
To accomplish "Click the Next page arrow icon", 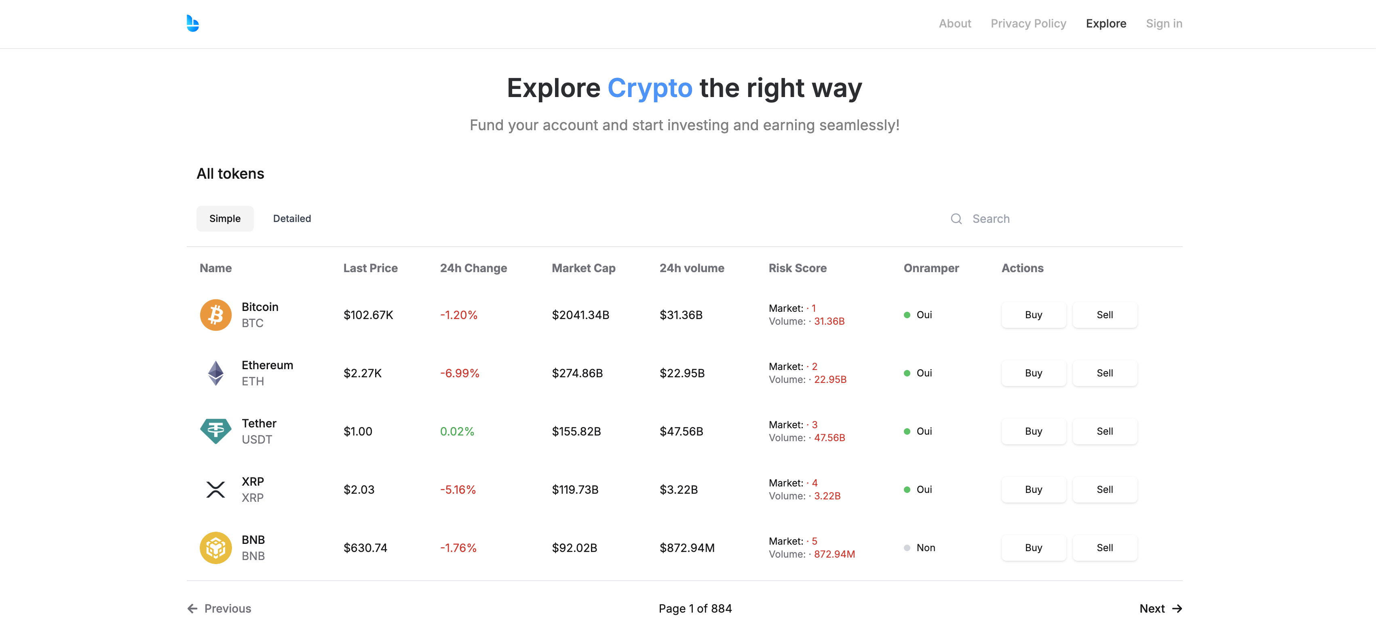I will point(1177,609).
